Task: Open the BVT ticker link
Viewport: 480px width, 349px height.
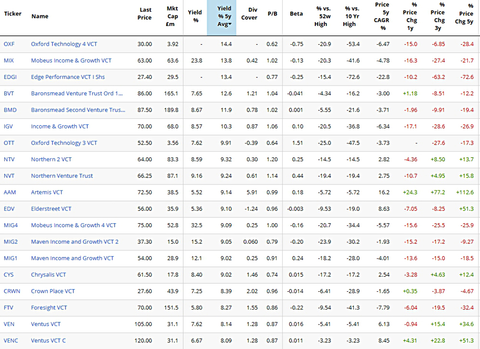Action: click(x=9, y=94)
